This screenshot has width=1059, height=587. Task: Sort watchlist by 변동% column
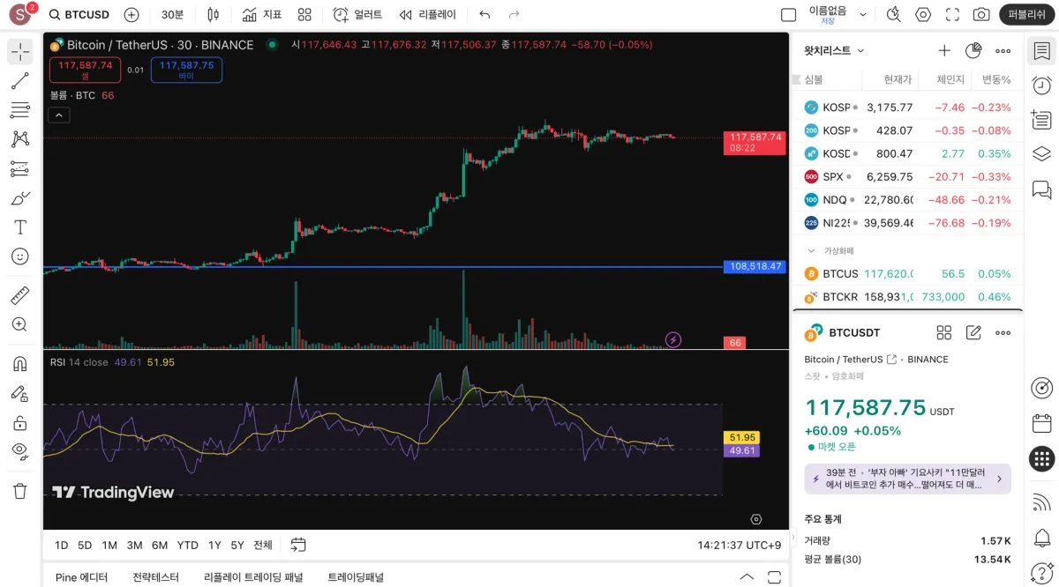tap(995, 79)
